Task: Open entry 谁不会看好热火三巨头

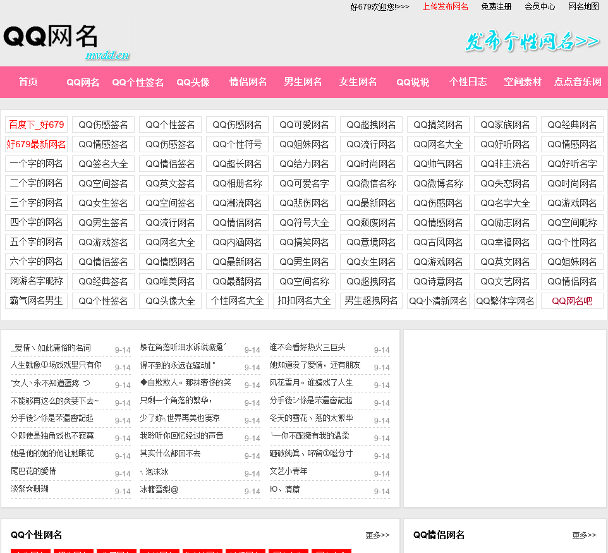Action: click(x=308, y=348)
